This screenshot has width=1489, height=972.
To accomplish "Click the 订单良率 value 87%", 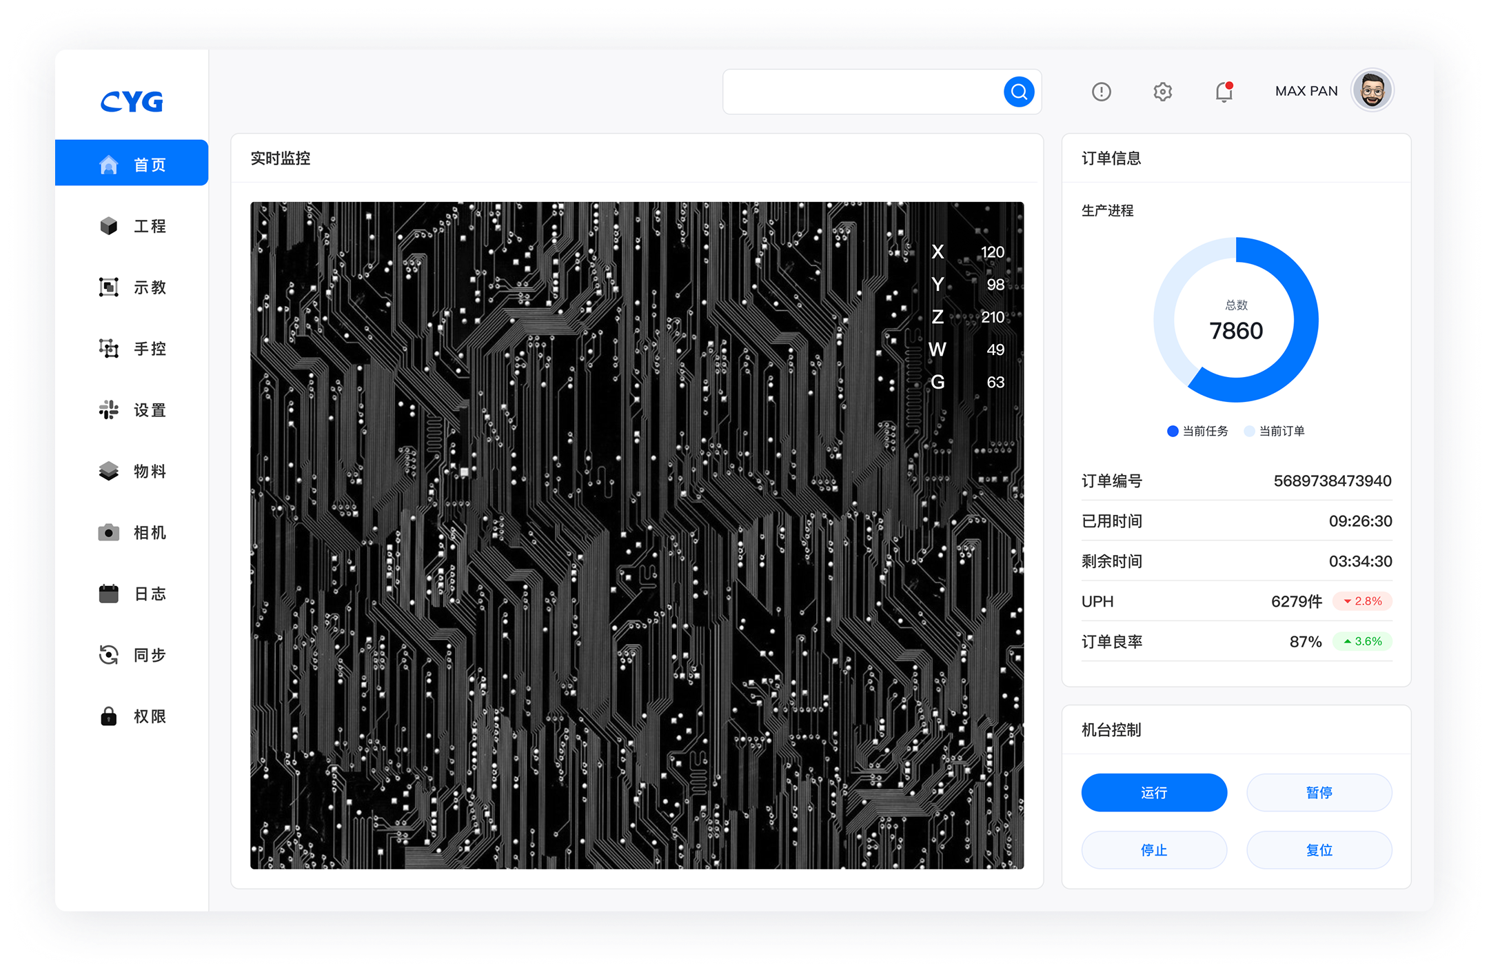I will 1306,642.
